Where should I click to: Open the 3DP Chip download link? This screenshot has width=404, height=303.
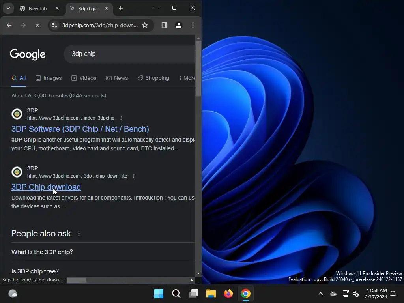(46, 187)
